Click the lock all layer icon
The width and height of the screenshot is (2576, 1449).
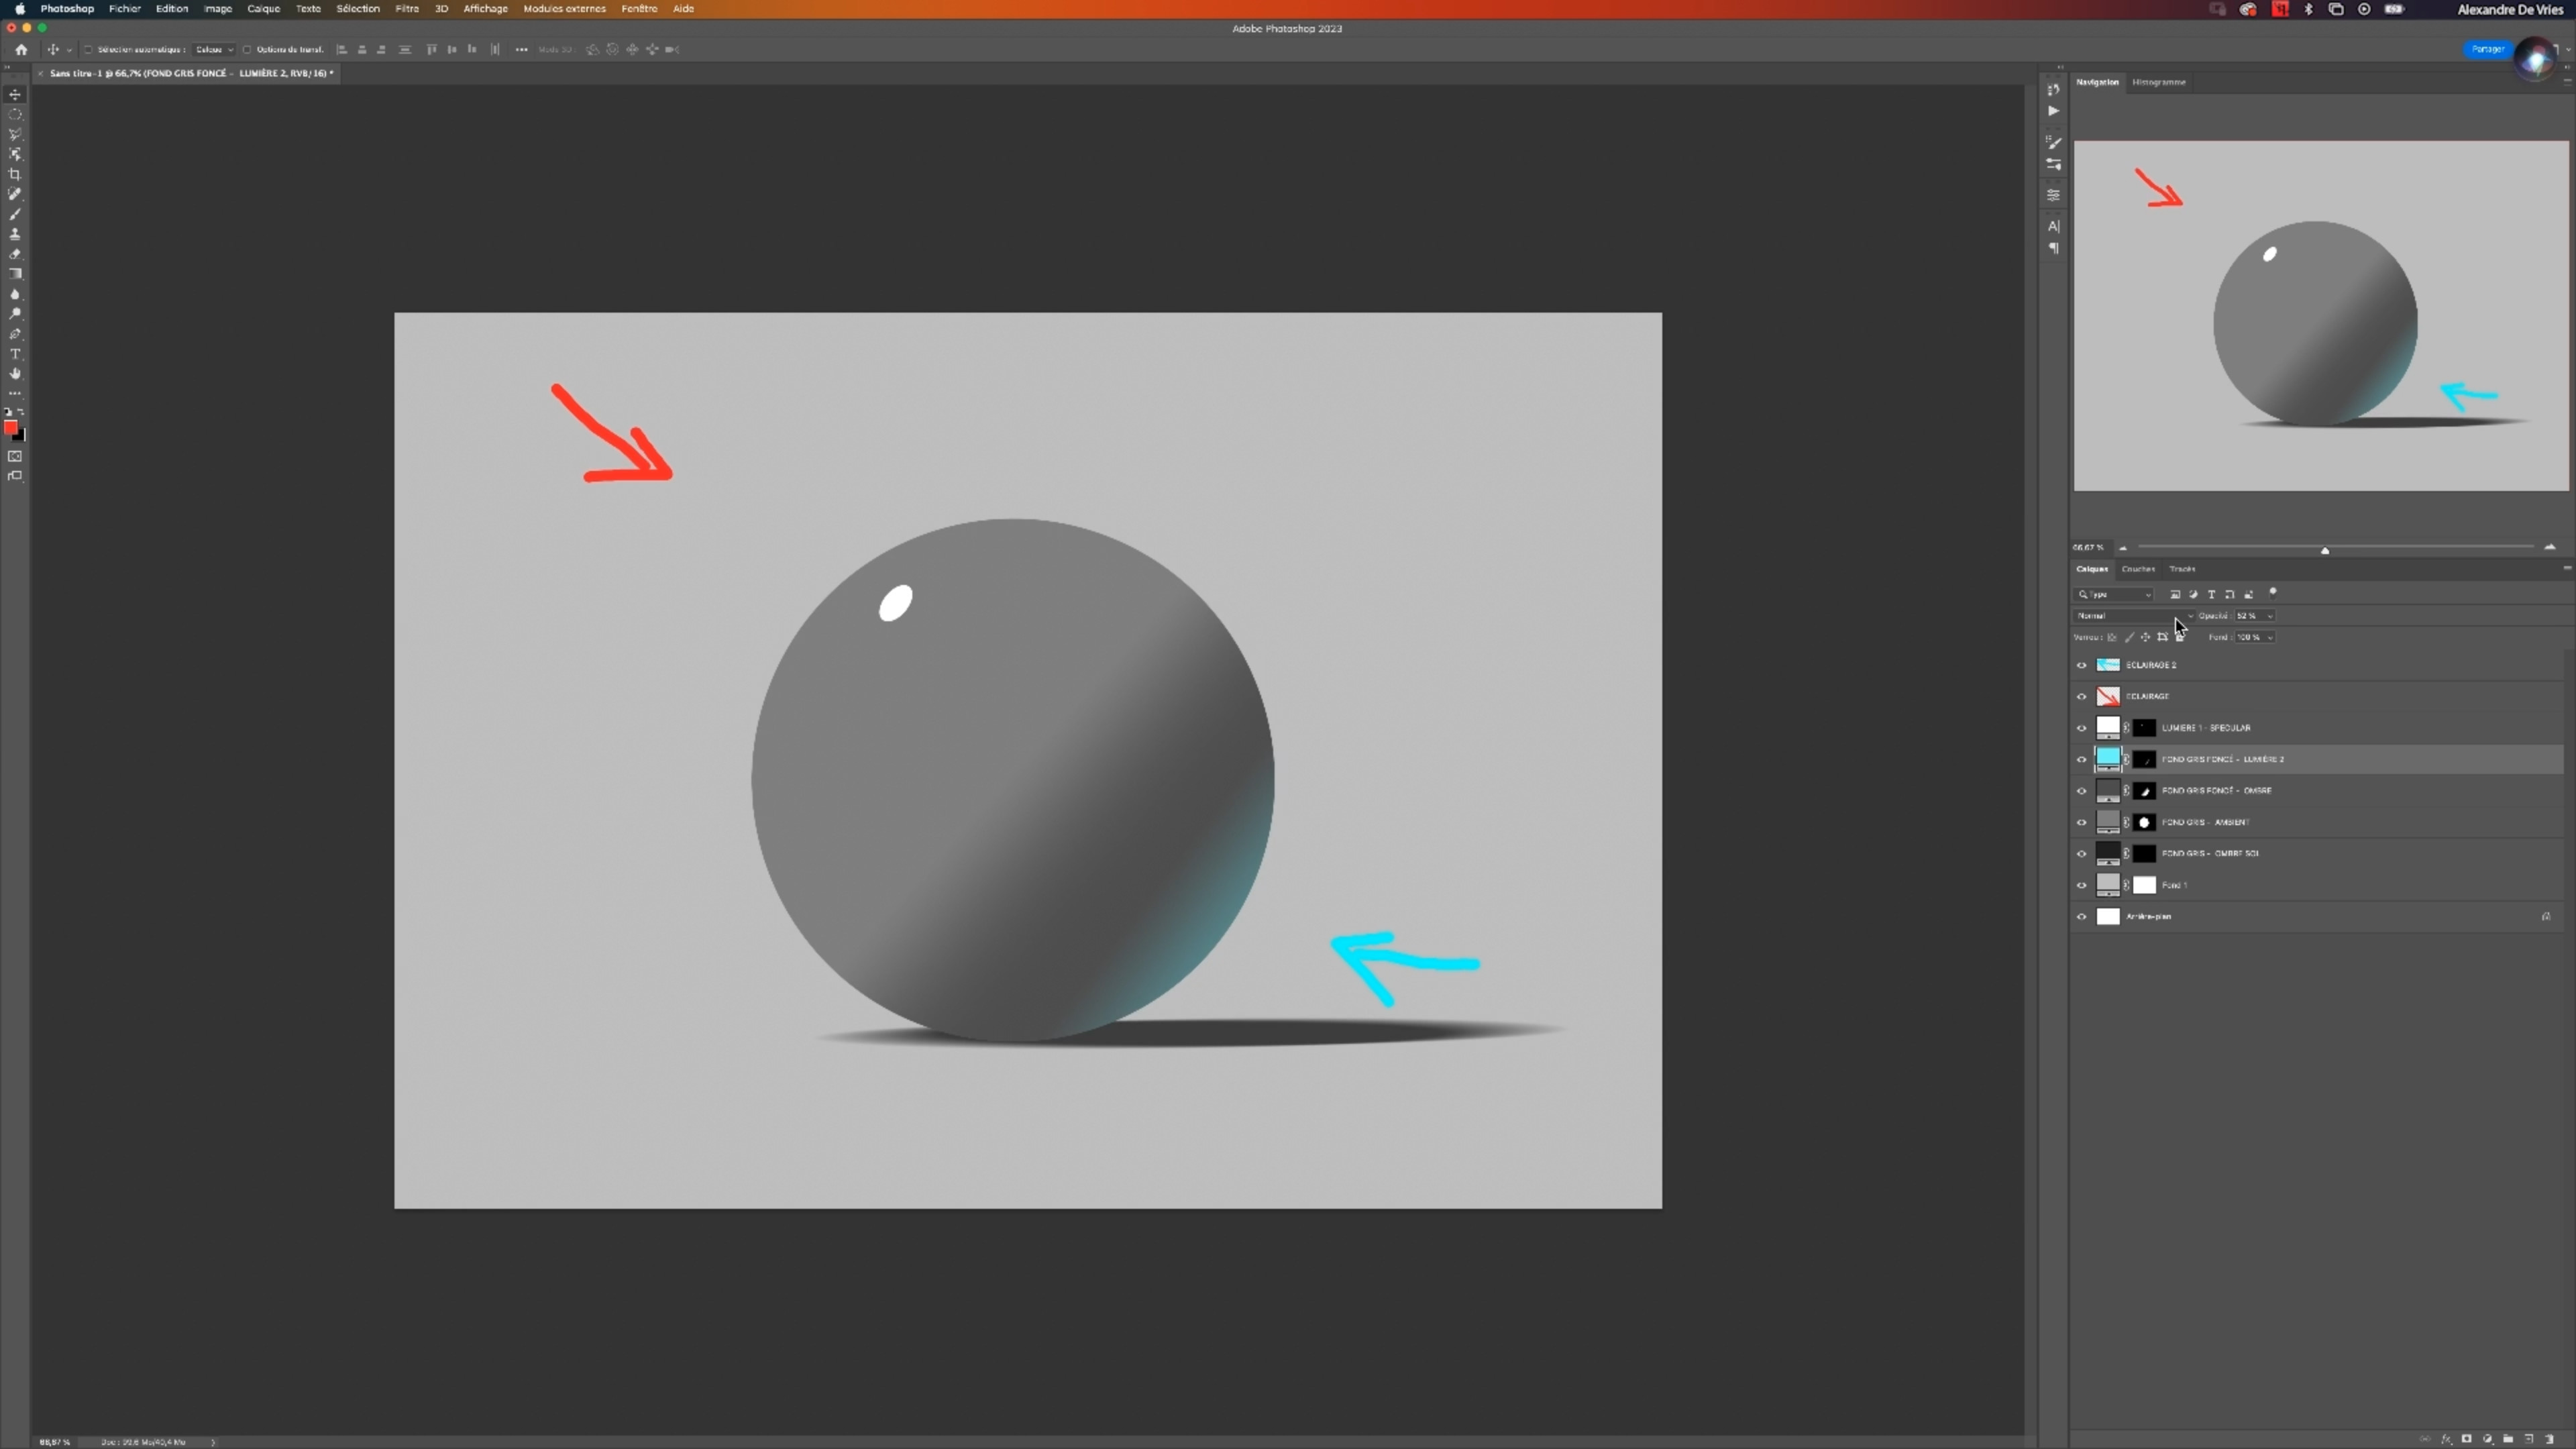[x=2180, y=637]
